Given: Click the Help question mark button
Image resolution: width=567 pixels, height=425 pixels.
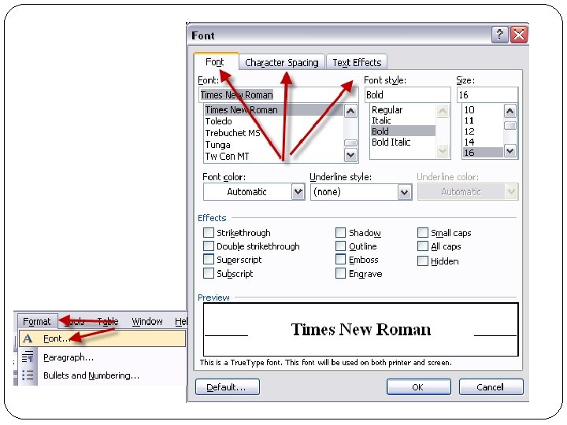Looking at the screenshot, I should [x=500, y=35].
